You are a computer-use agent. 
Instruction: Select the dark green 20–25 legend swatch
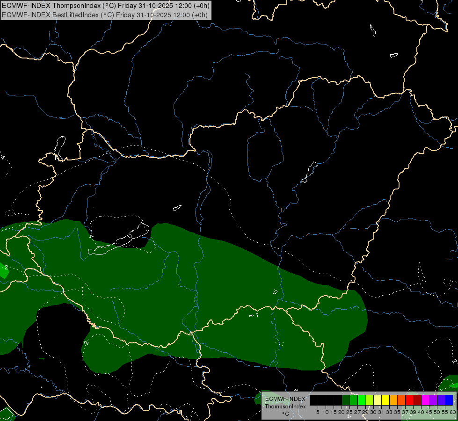click(x=346, y=400)
